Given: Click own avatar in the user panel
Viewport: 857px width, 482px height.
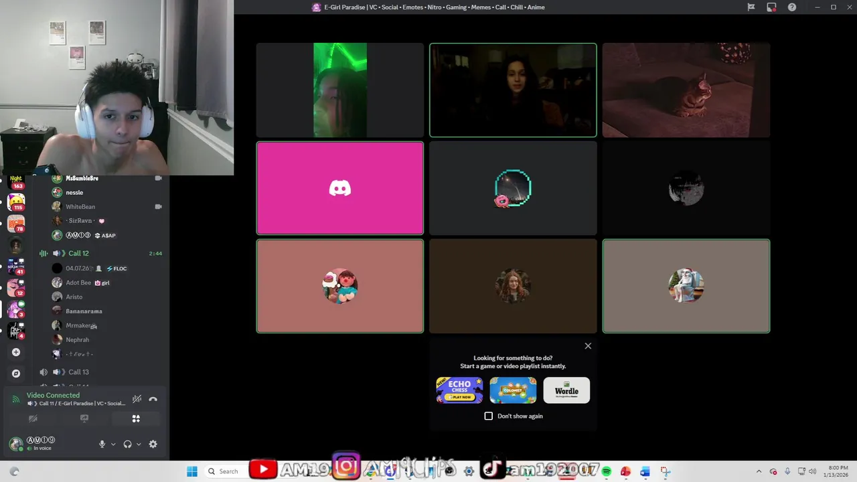Looking at the screenshot, I should pos(16,444).
